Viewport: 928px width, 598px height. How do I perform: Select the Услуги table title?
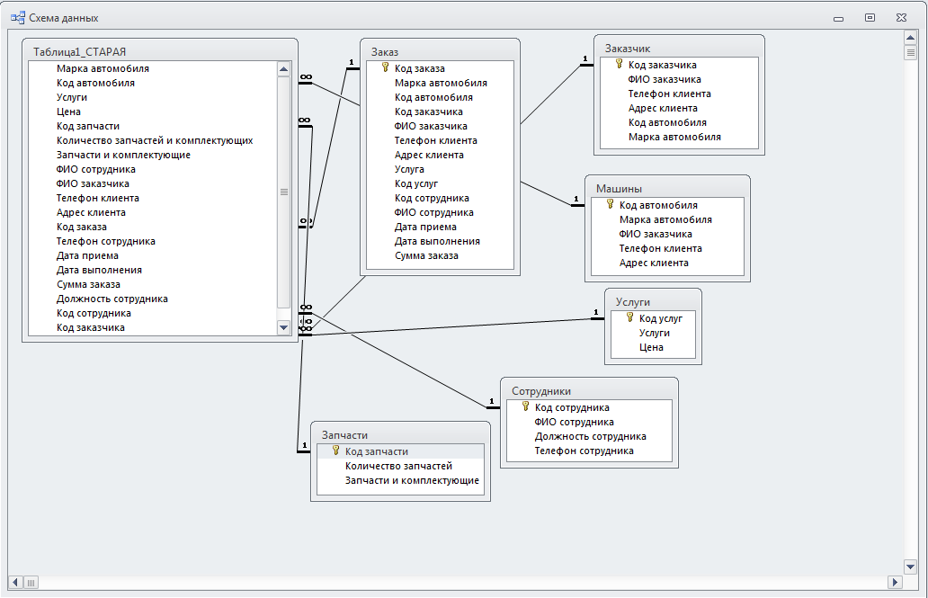coord(633,302)
